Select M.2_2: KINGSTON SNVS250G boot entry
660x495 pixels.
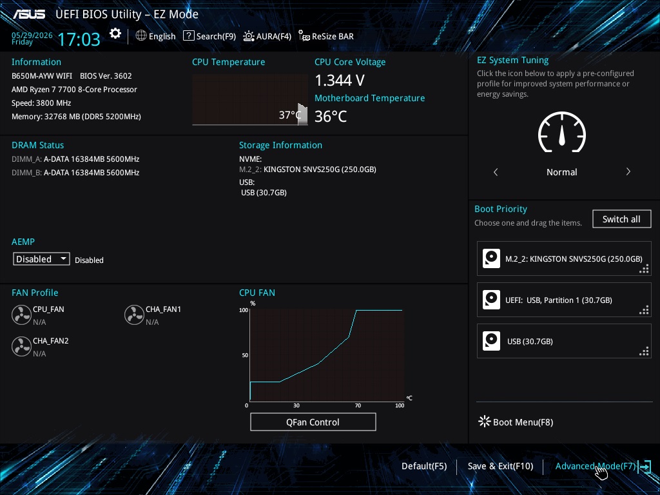[x=564, y=258]
